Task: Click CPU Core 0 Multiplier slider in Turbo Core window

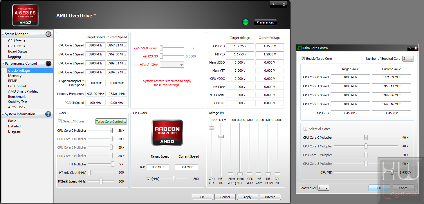Action: click(366, 138)
